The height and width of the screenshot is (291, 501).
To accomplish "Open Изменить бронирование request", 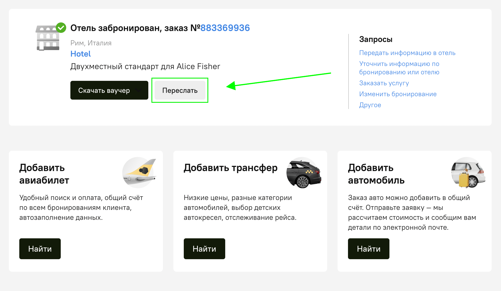I will point(398,94).
